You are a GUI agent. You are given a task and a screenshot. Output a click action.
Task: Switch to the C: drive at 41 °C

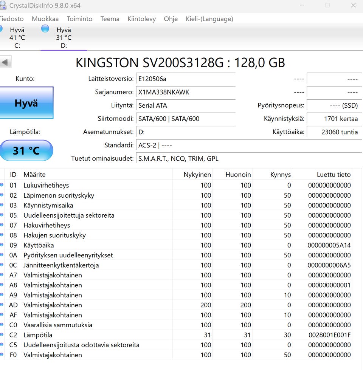coord(17,38)
